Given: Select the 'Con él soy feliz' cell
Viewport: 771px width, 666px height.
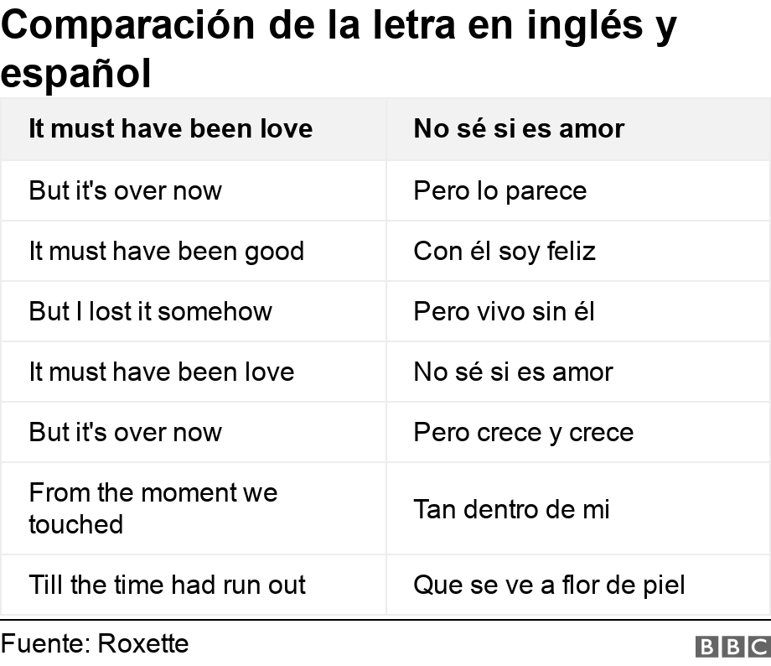Looking at the screenshot, I should point(578,251).
